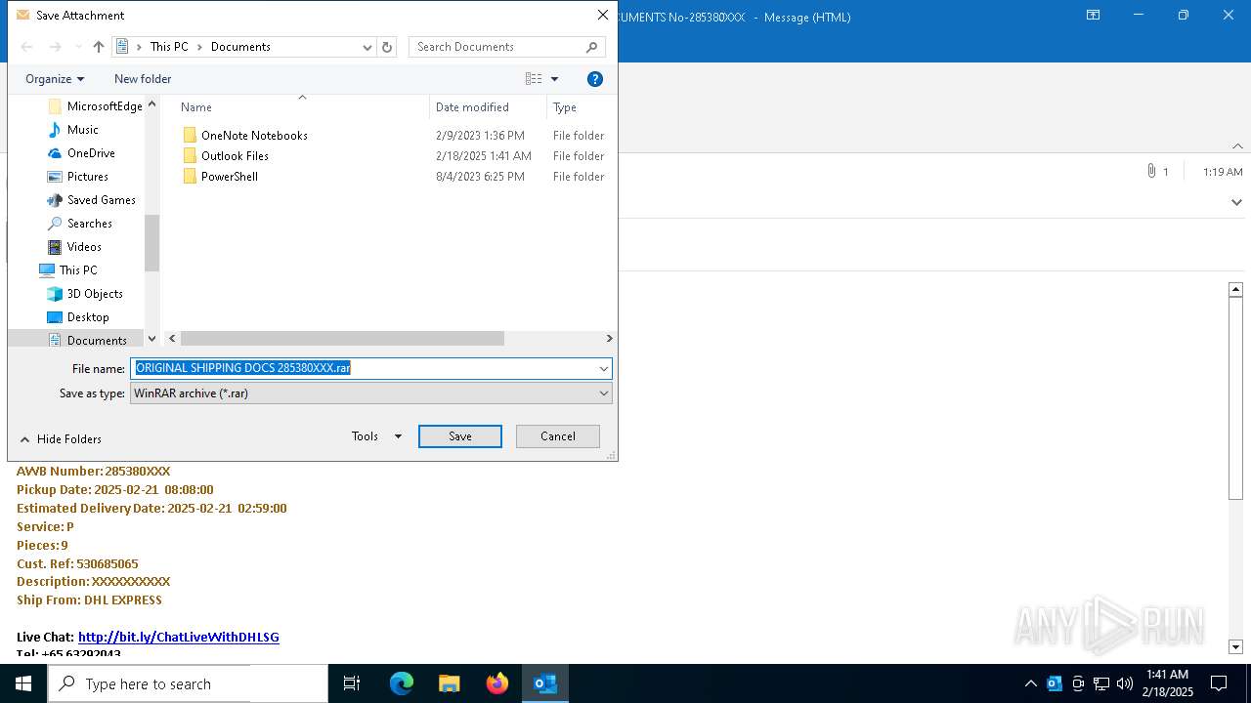Click New folder in the toolbar

(x=143, y=79)
